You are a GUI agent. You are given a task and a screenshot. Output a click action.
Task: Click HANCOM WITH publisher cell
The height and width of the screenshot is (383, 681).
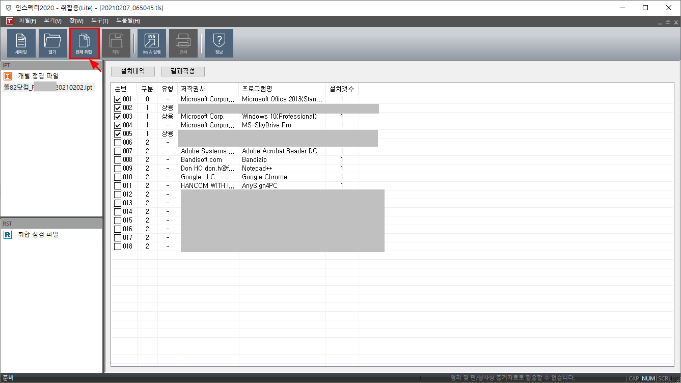tap(208, 186)
